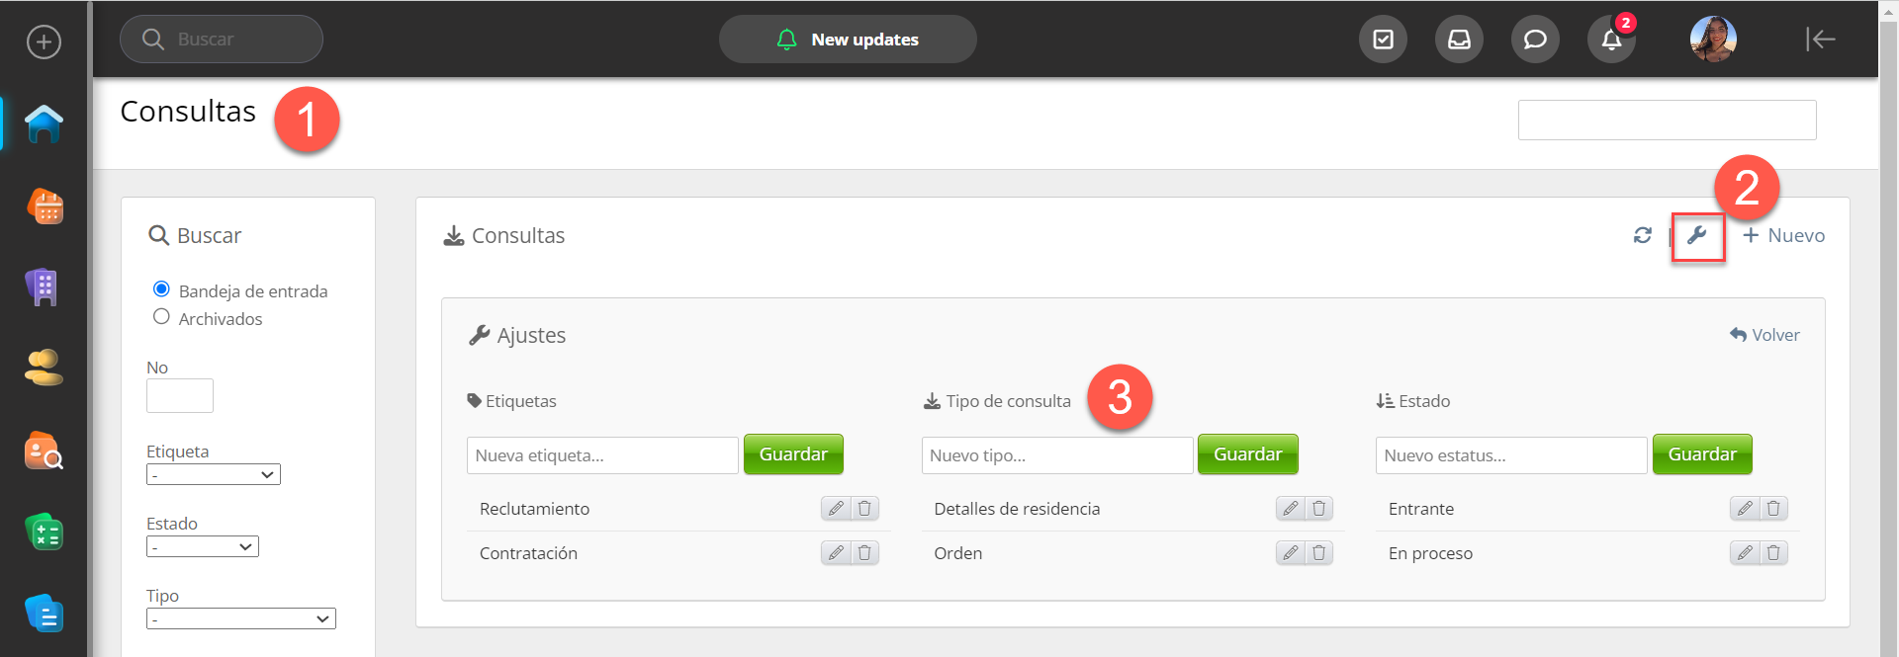Click Guardar button next to Nueva etiqueta

click(793, 454)
